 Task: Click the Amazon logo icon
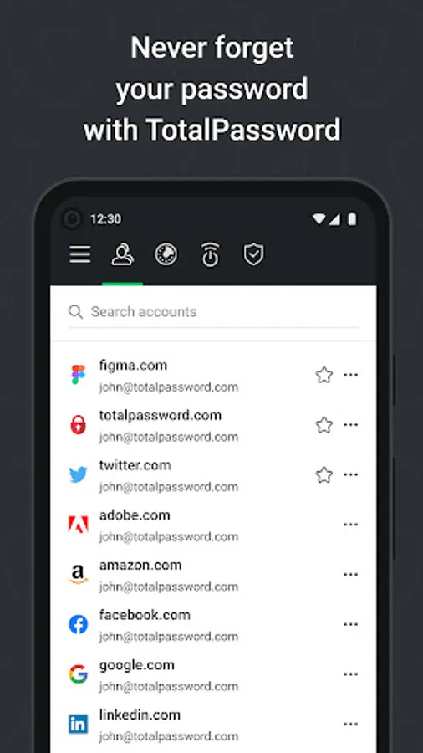[x=79, y=574]
